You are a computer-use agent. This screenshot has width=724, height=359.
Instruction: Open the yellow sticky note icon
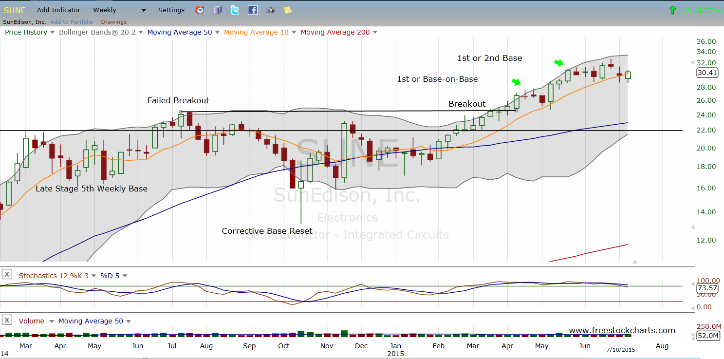coord(288,10)
